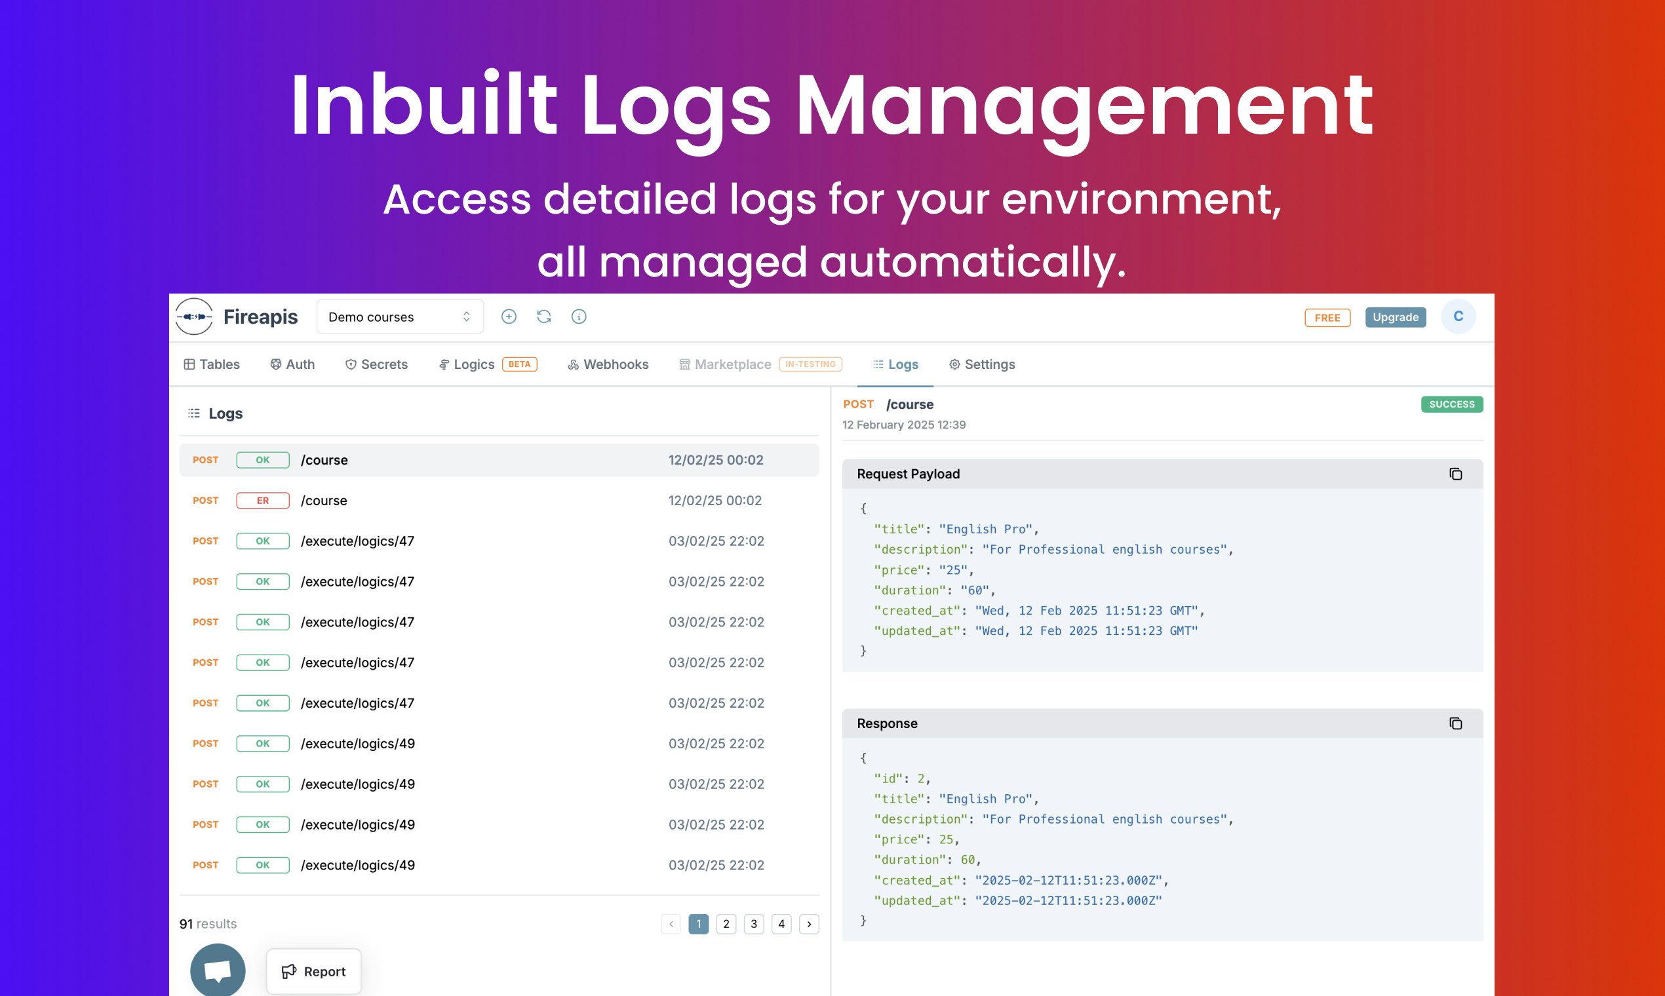Expand the Demo courses project dropdown
Viewport: 1665px width, 996px height.
tap(399, 316)
